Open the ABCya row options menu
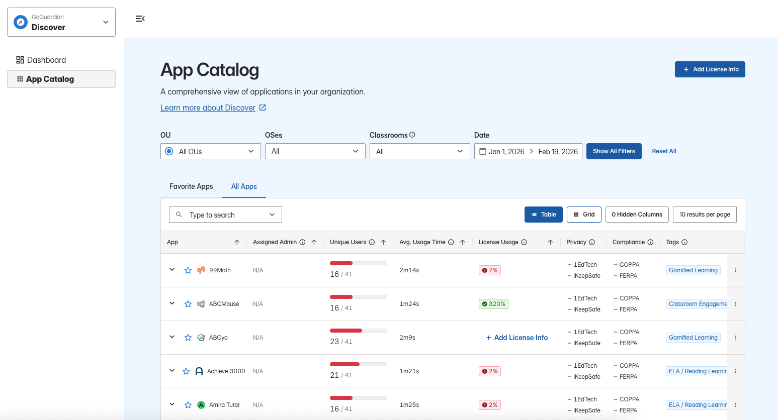The image size is (778, 420). [736, 338]
